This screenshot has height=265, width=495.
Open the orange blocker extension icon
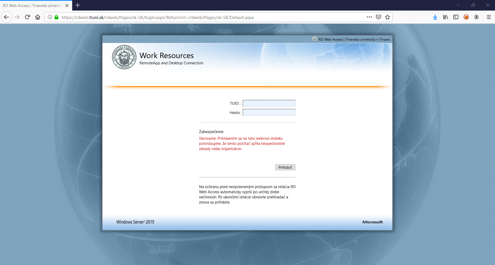466,17
